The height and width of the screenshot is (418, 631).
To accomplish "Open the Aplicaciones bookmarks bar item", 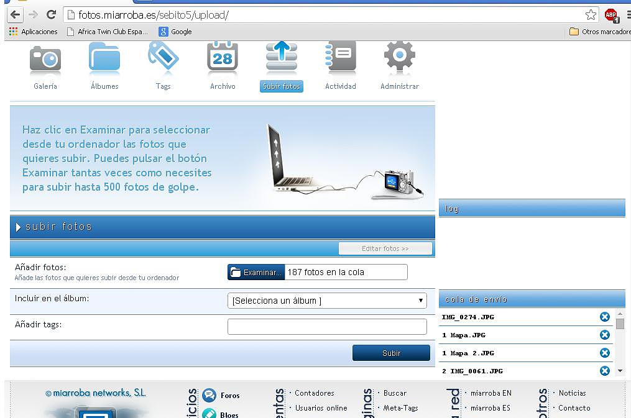I will click(x=34, y=31).
